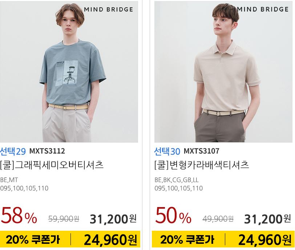This screenshot has width=295, height=250.
Task: Open the beige polo shirt product image
Action: 223,72
